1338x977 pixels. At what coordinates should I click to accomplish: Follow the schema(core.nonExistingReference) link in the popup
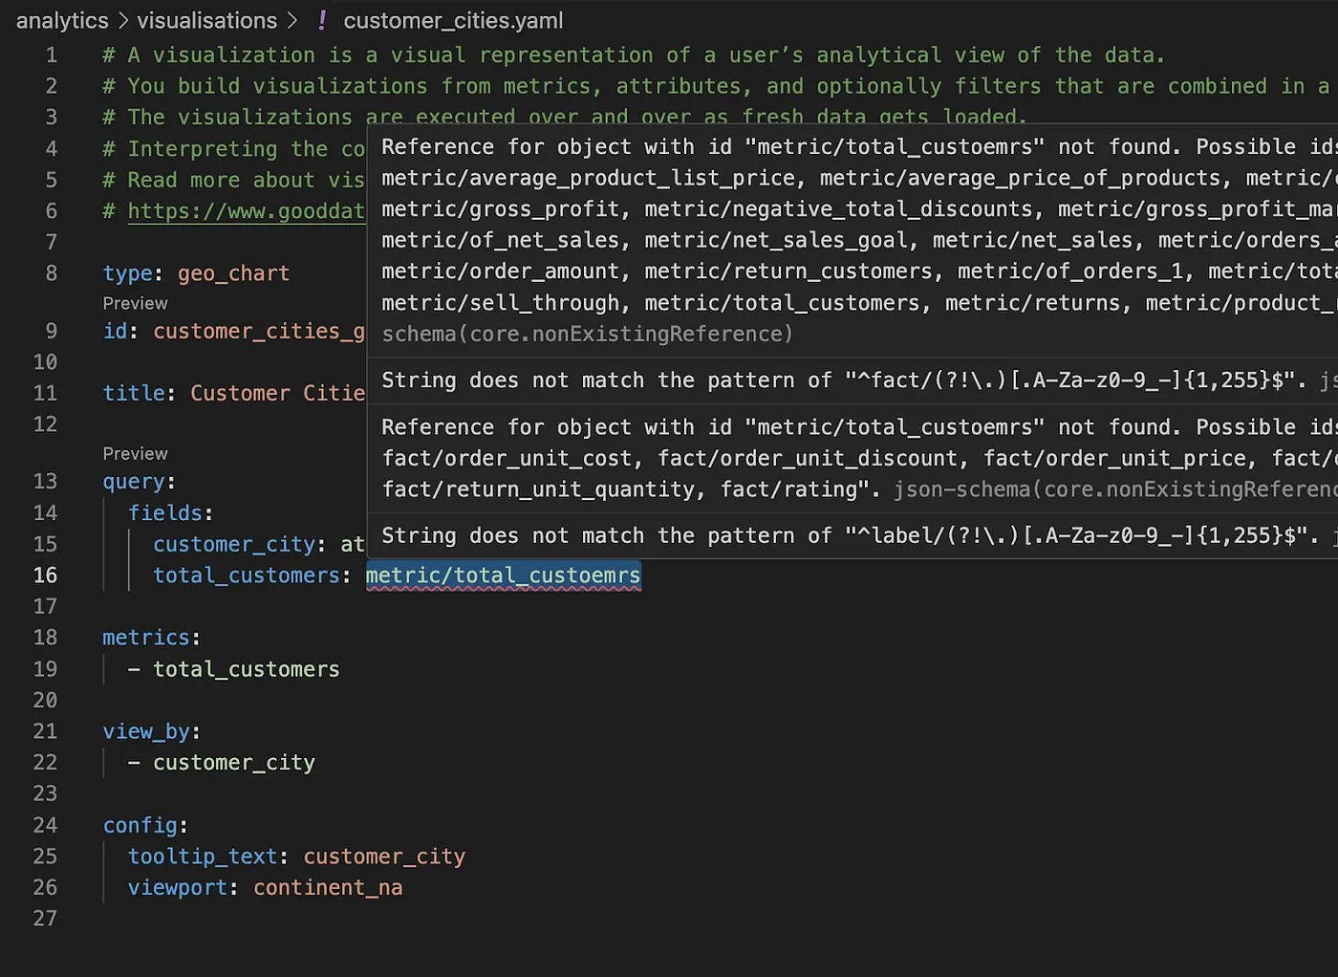coord(586,334)
